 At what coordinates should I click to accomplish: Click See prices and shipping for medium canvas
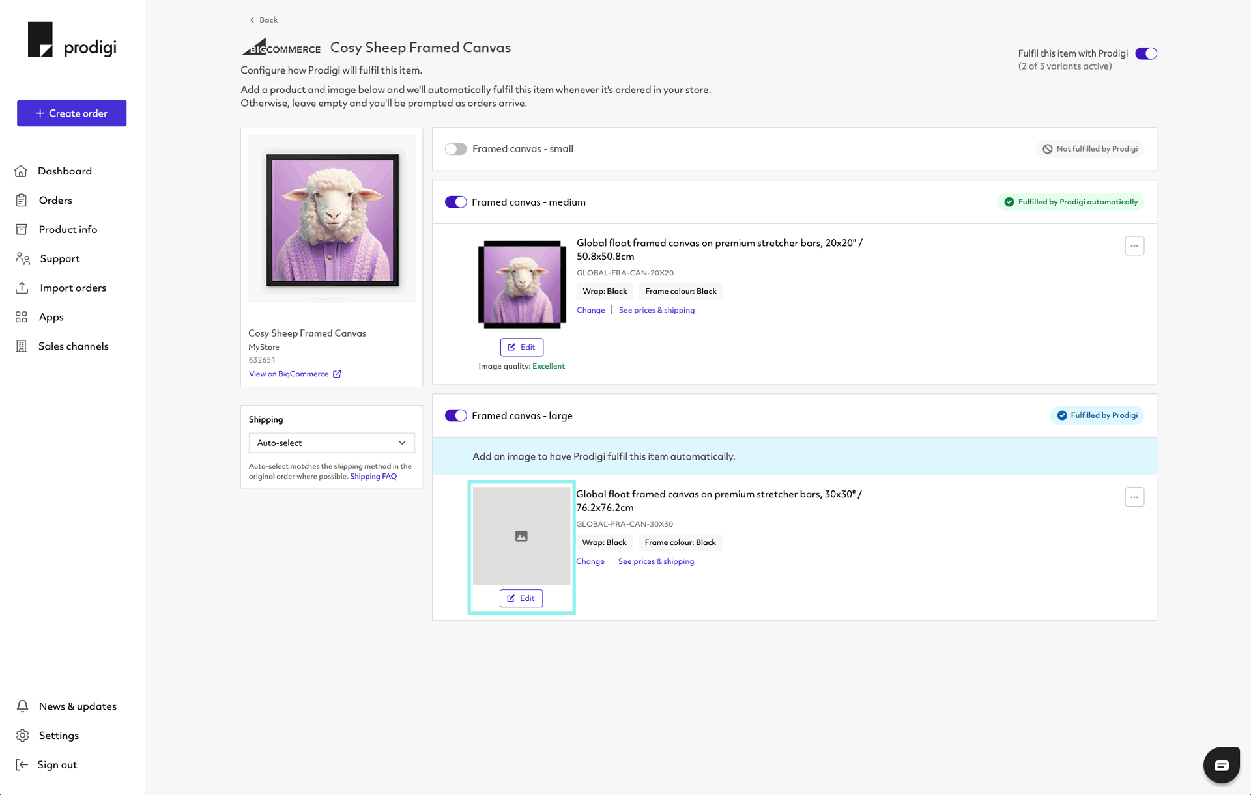(x=657, y=310)
